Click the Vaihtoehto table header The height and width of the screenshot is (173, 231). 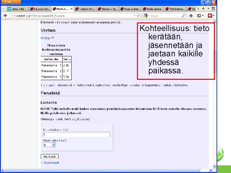(x=52, y=59)
